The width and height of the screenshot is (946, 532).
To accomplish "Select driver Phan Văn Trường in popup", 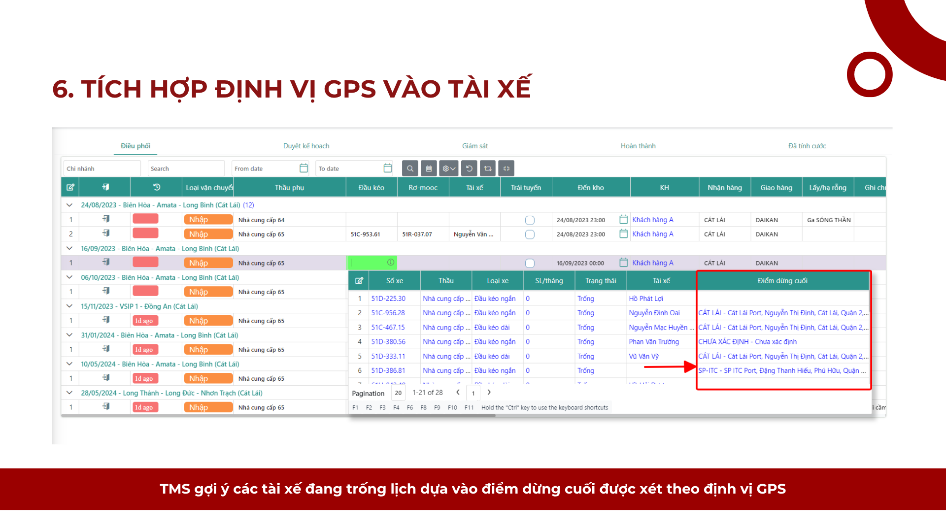I will [654, 341].
